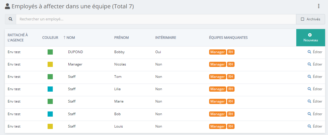Click the search magnifier icon
This screenshot has width=328, height=135.
coord(10,19)
